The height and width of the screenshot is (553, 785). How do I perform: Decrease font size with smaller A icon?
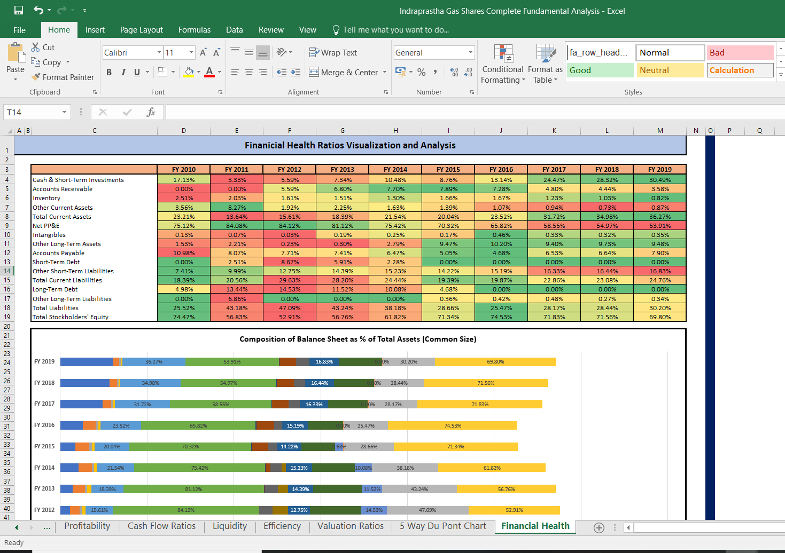(216, 52)
